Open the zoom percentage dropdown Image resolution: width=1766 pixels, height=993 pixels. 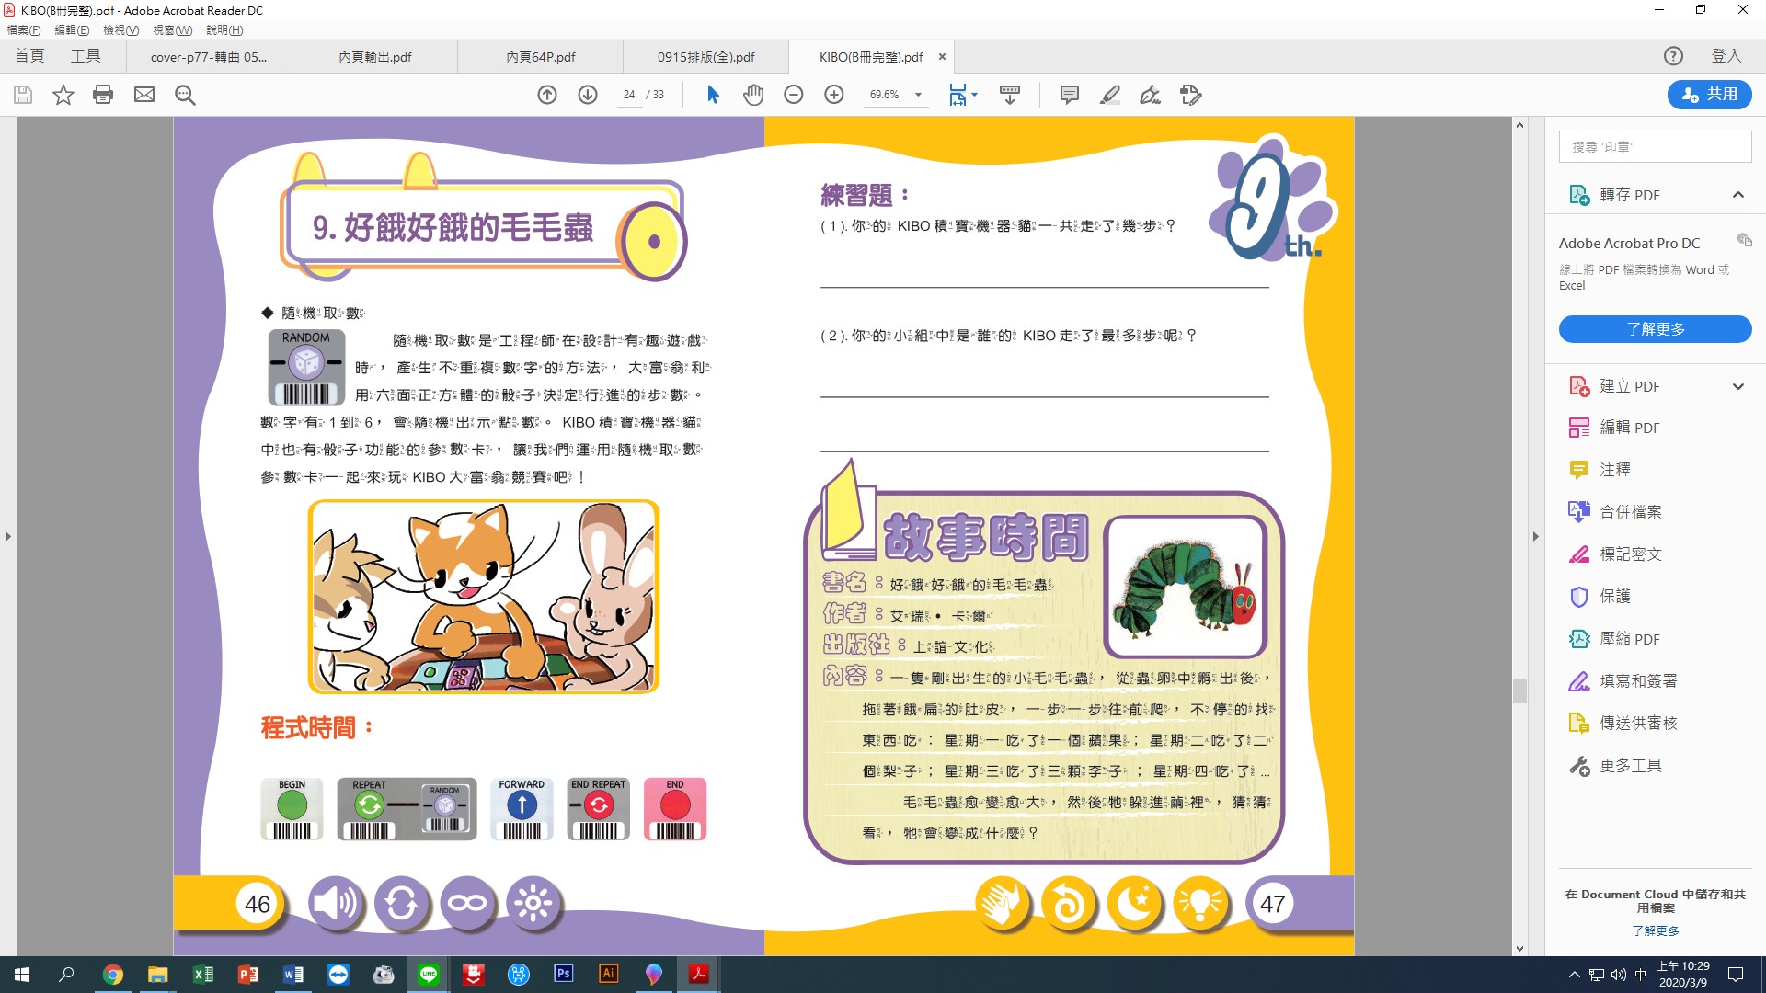click(x=918, y=95)
